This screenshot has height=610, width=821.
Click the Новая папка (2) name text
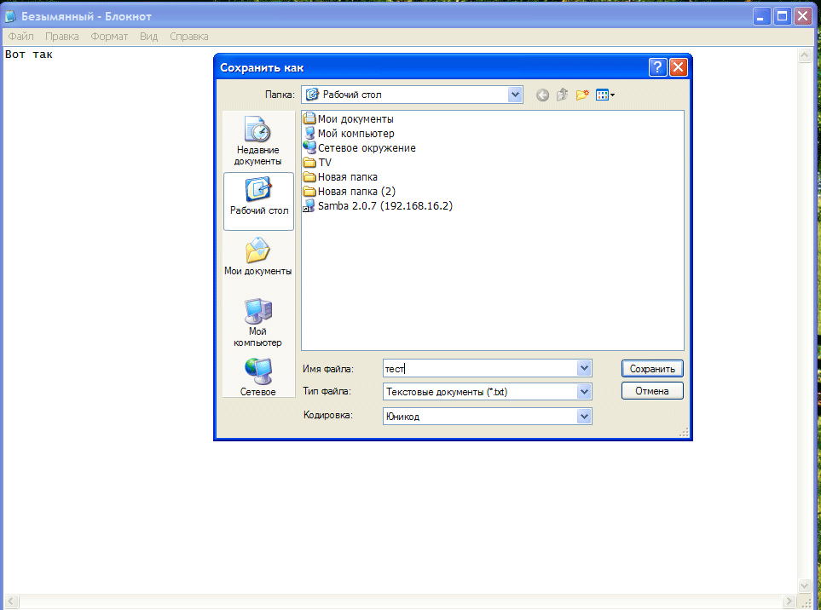click(x=356, y=192)
